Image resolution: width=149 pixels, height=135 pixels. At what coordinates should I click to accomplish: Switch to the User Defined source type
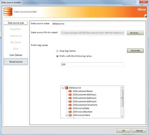pyautogui.click(x=16, y=55)
